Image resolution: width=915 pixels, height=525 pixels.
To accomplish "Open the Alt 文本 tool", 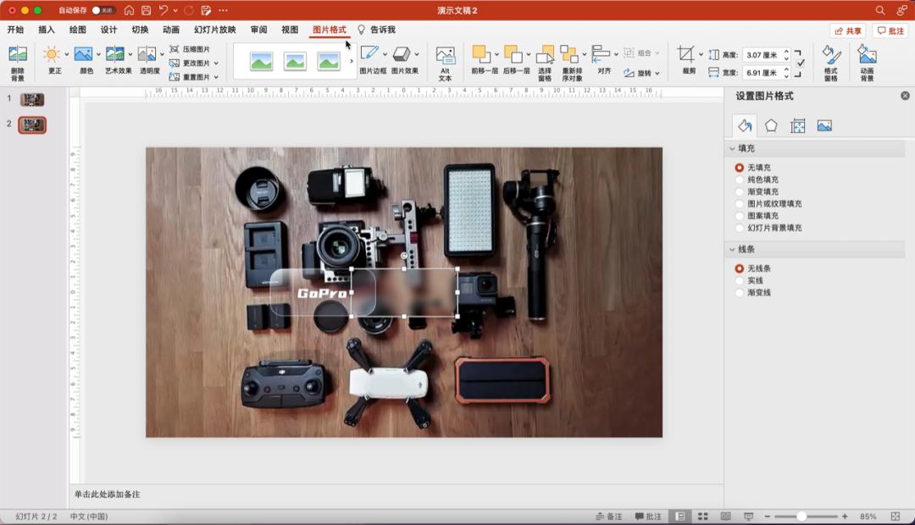I will tap(445, 56).
